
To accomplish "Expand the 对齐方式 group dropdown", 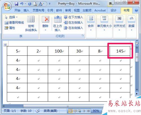I will [119, 23].
